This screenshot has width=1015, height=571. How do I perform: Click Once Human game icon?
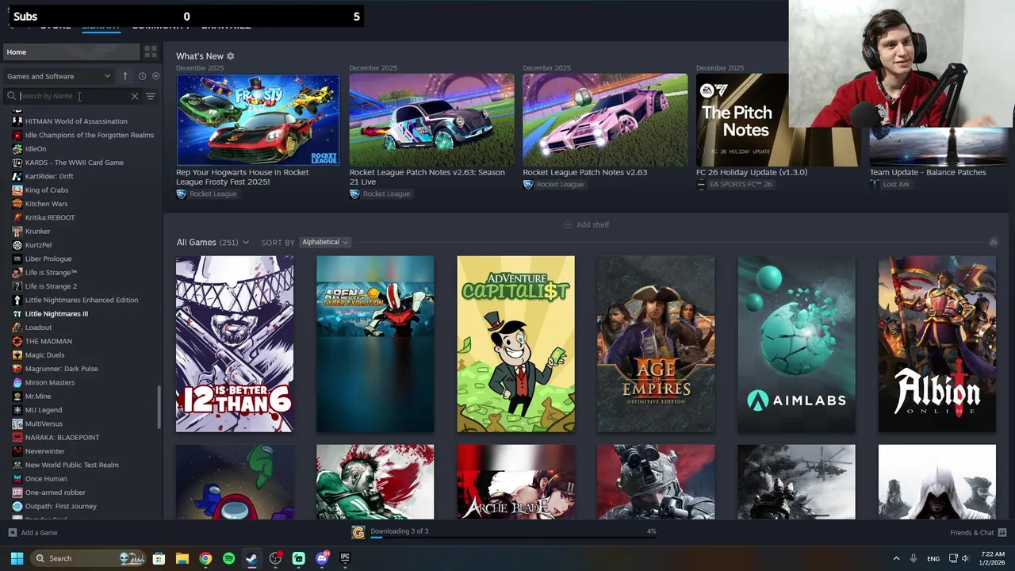click(x=17, y=478)
